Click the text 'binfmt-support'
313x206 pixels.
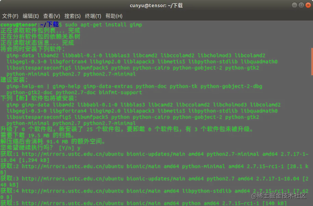pos(120,92)
